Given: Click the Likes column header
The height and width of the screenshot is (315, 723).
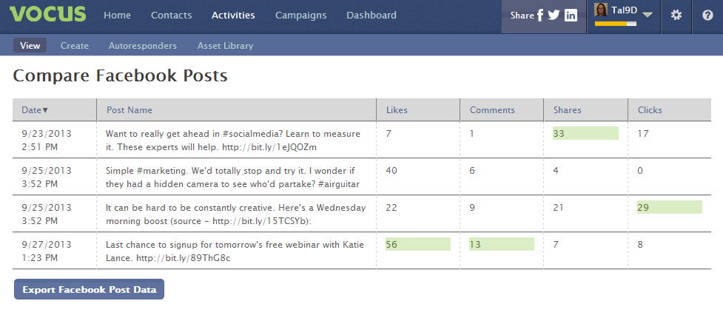Looking at the screenshot, I should coord(397,110).
